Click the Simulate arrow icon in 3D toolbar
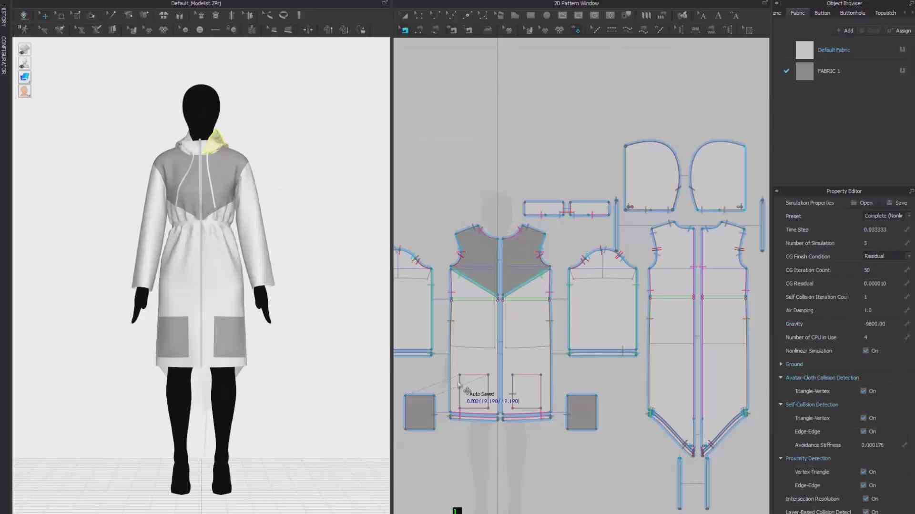The height and width of the screenshot is (514, 915). [x=24, y=15]
